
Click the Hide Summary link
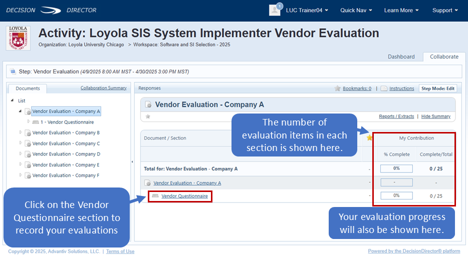436,116
